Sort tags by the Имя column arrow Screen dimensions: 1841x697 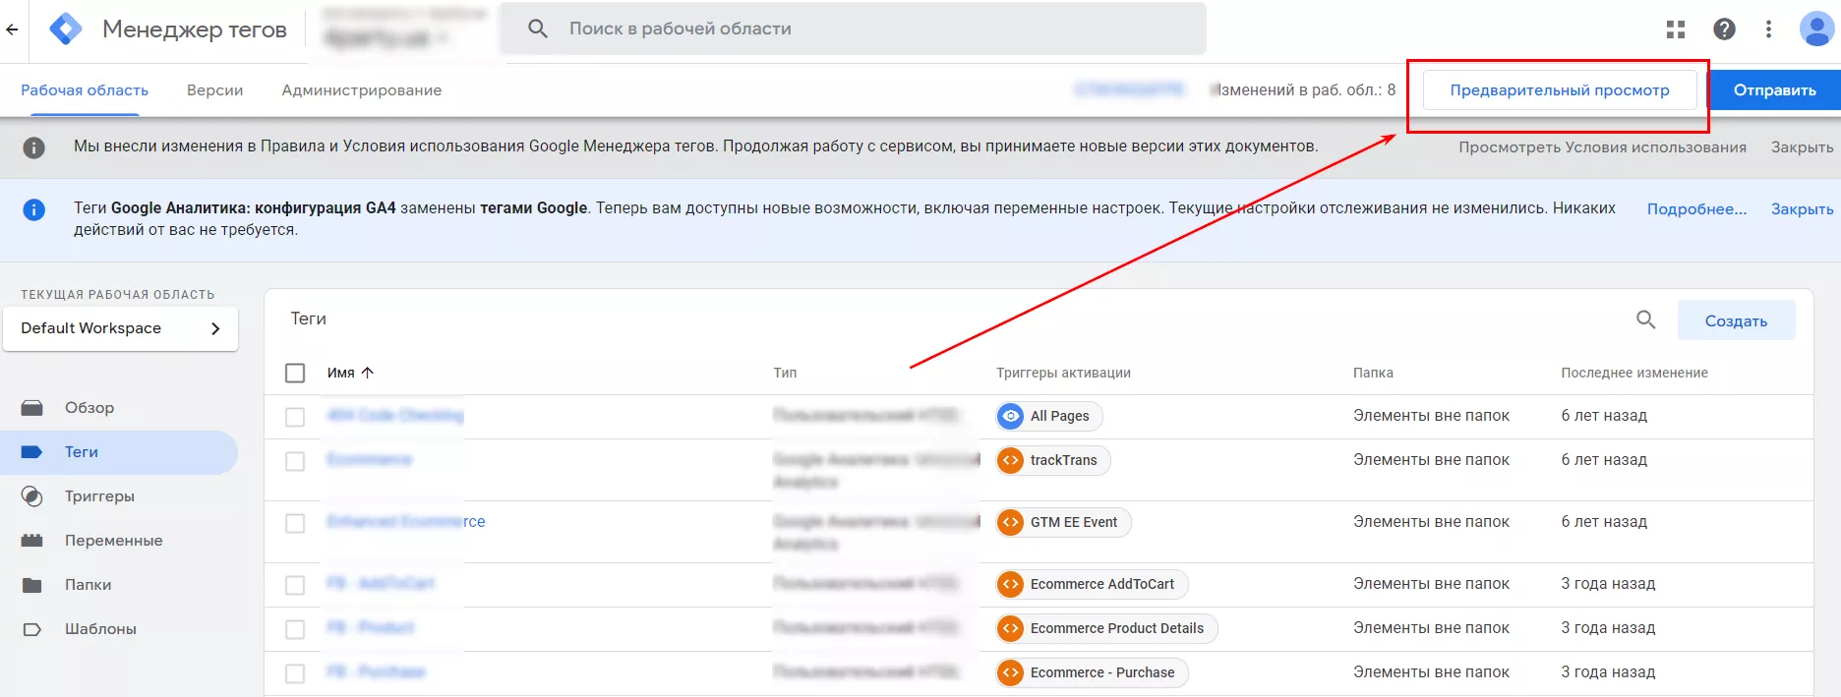tap(368, 373)
